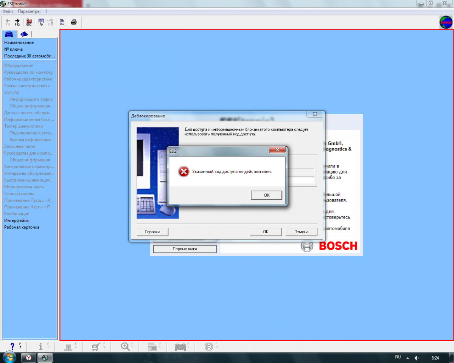Open the Параметры menu
The image size is (454, 363).
pos(29,11)
